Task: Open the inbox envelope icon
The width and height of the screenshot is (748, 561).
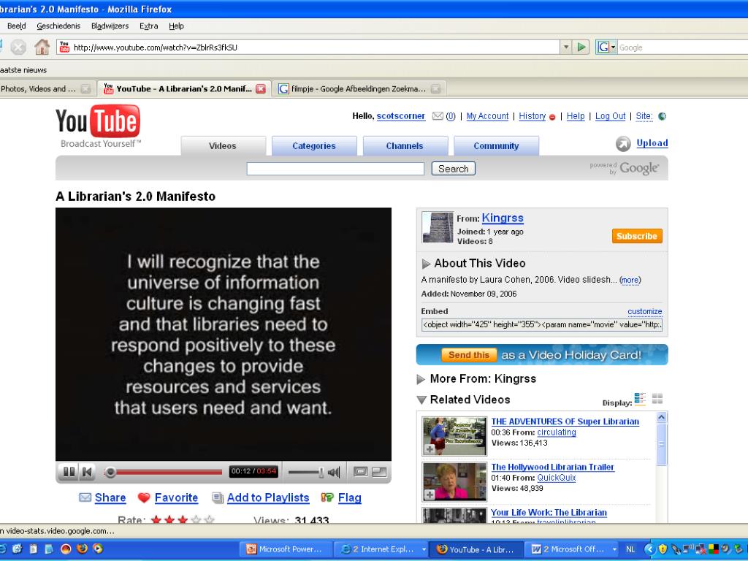Action: click(x=438, y=116)
